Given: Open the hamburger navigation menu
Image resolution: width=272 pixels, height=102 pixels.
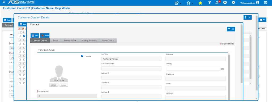Looking at the screenshot, I should click(4, 2).
